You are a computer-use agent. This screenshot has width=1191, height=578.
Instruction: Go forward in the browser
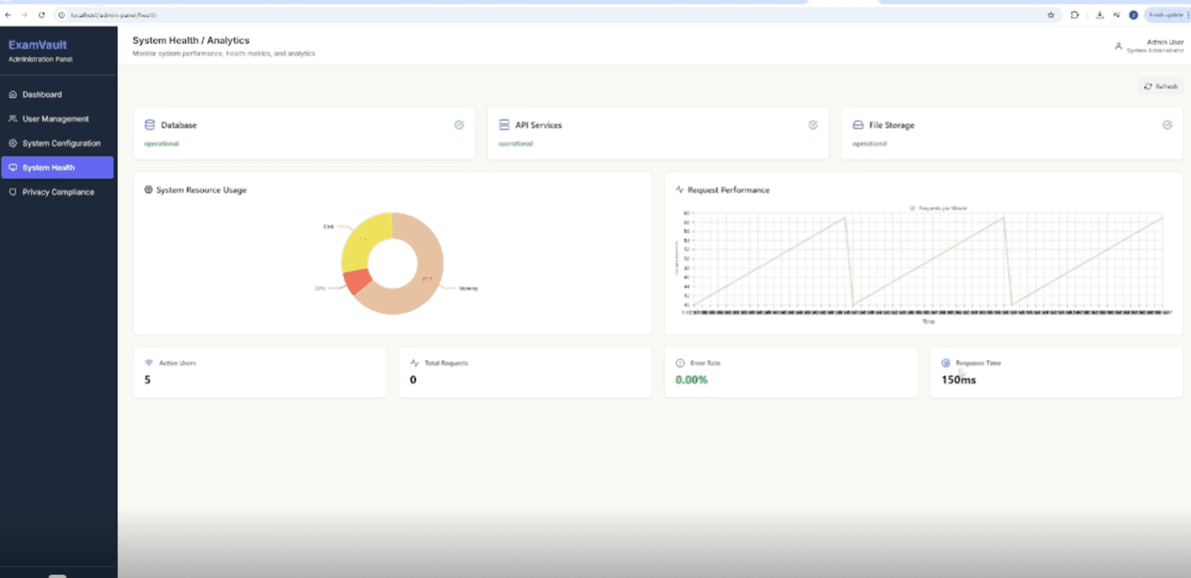(x=24, y=15)
